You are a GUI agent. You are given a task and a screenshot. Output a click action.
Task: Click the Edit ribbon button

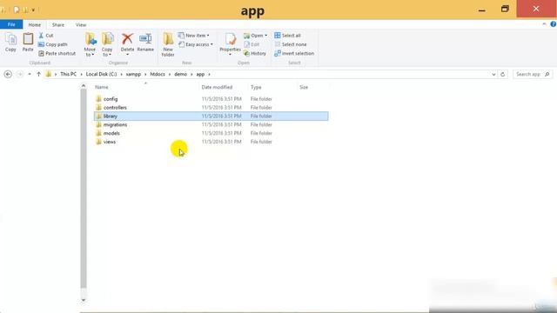252,44
